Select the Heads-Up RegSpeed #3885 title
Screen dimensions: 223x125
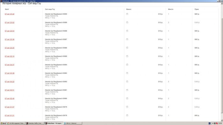pyautogui.click(x=56, y=56)
